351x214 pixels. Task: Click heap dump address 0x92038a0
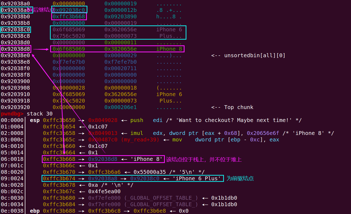pyautogui.click(x=15, y=4)
